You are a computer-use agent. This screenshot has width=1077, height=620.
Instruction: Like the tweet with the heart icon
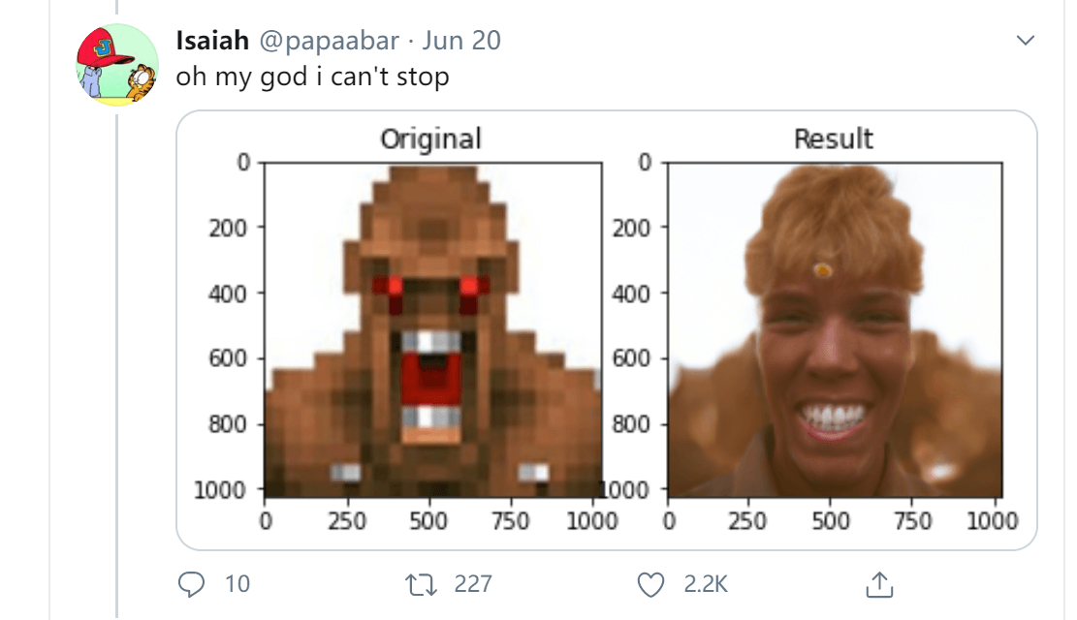tap(652, 584)
